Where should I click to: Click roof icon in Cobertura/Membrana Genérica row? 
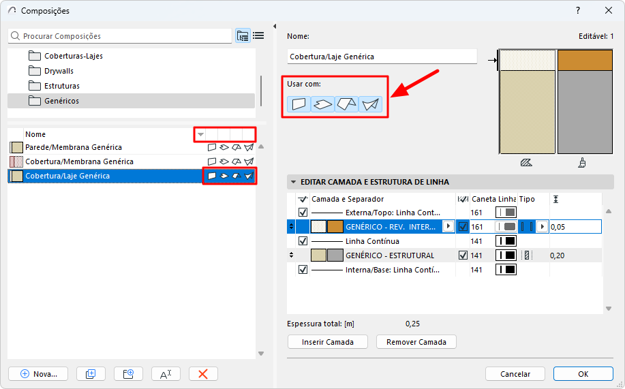pos(237,161)
